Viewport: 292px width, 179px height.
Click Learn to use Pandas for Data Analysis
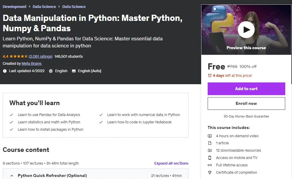coord(49,115)
